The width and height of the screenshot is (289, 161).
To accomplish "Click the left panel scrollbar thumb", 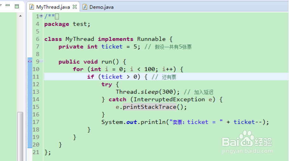I will pos(20,136).
